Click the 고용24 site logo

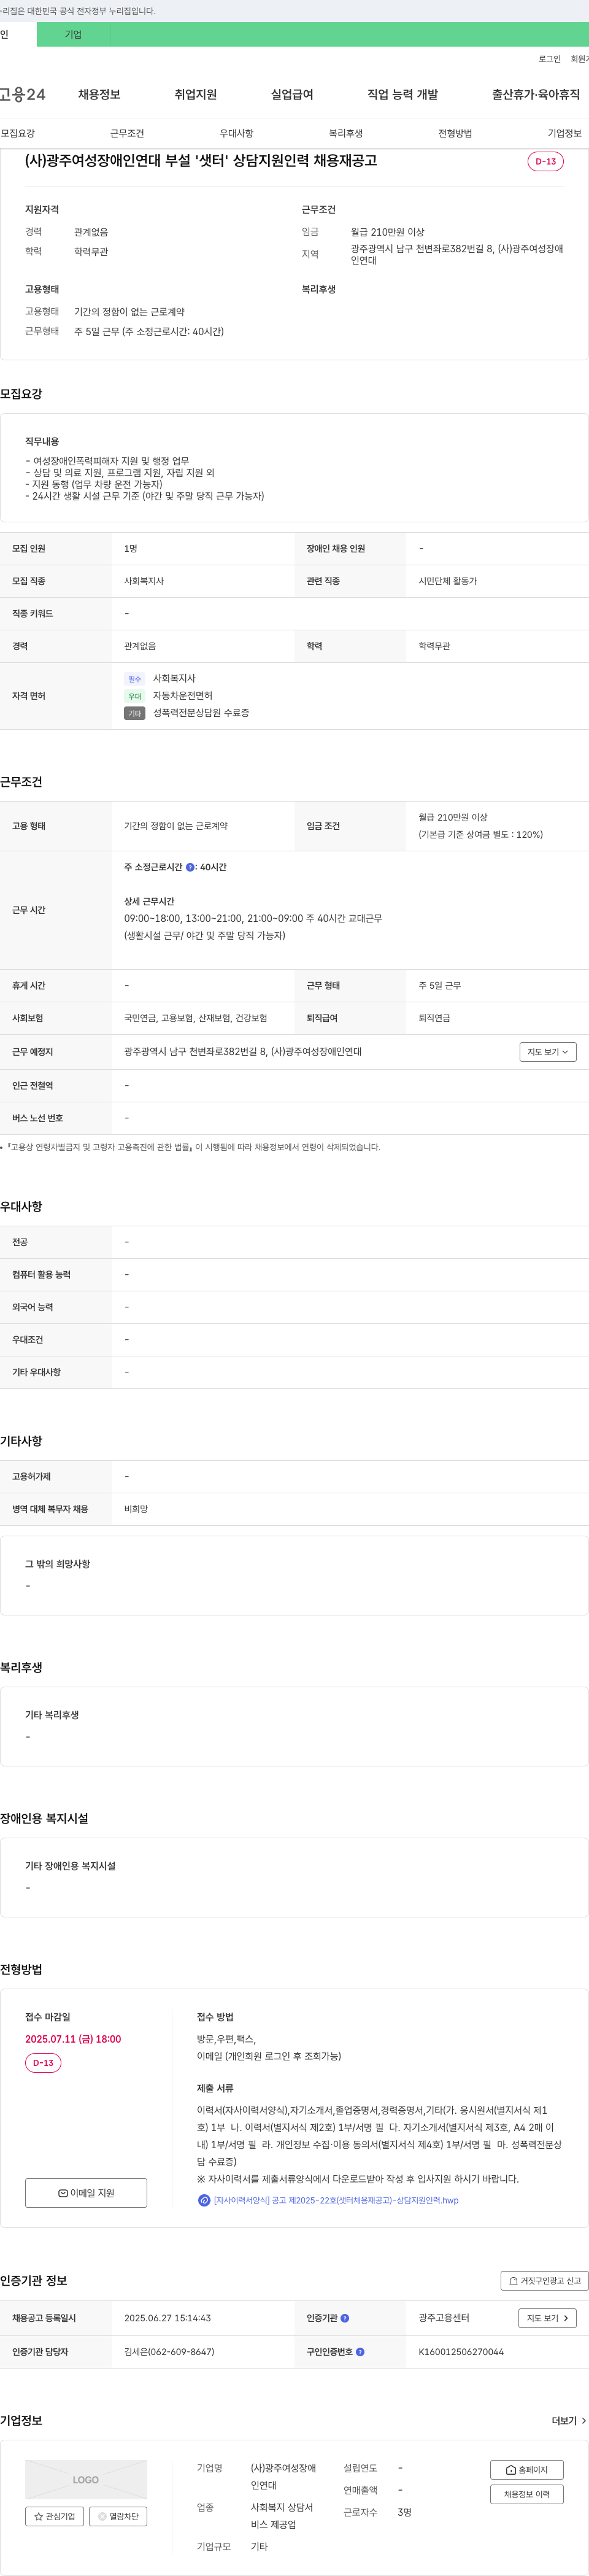(x=22, y=94)
